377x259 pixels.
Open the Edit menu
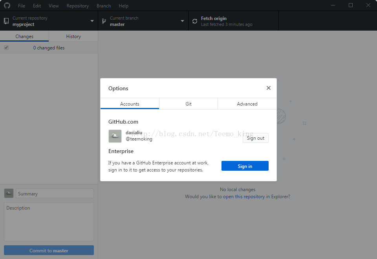tap(37, 6)
